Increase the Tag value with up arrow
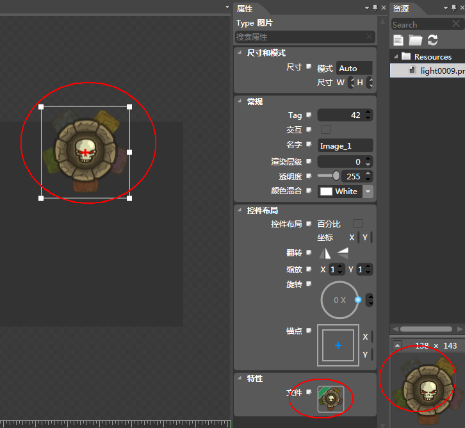 (x=368, y=113)
